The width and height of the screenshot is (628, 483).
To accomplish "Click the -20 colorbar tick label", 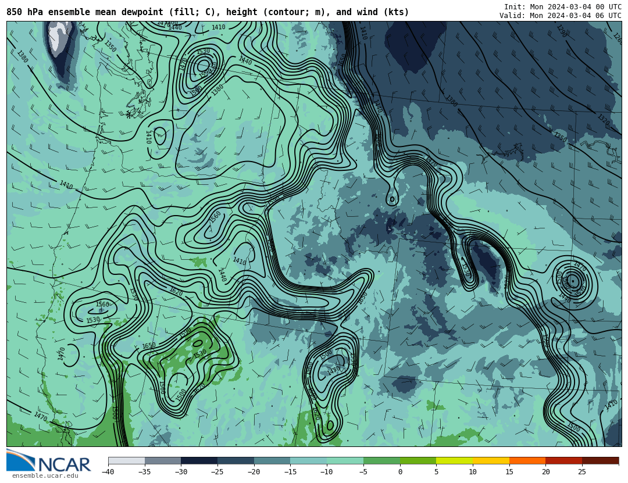I will click(x=254, y=472).
